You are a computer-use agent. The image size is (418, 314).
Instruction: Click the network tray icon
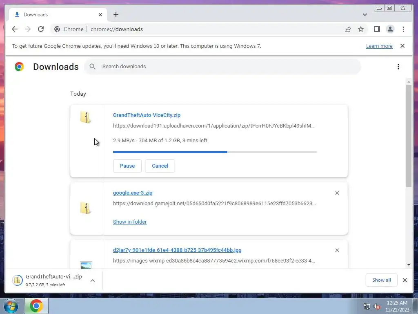367,307
